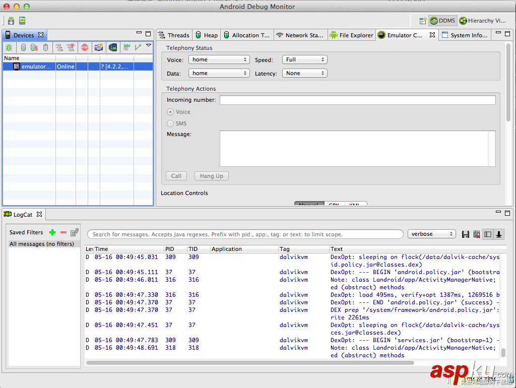
Task: Switch to the File Explorer tab
Action: point(351,35)
